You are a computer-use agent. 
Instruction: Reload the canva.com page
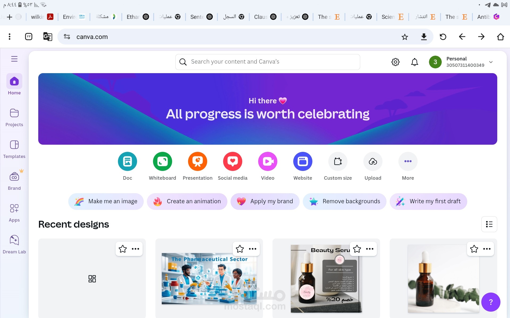pyautogui.click(x=443, y=37)
